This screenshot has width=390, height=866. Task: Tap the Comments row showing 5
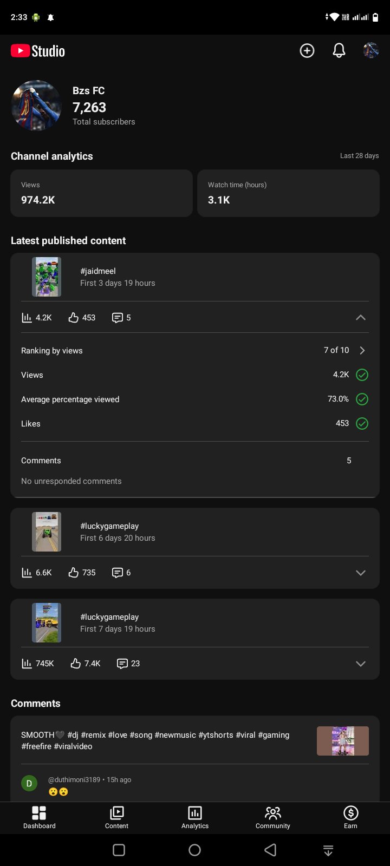195,461
